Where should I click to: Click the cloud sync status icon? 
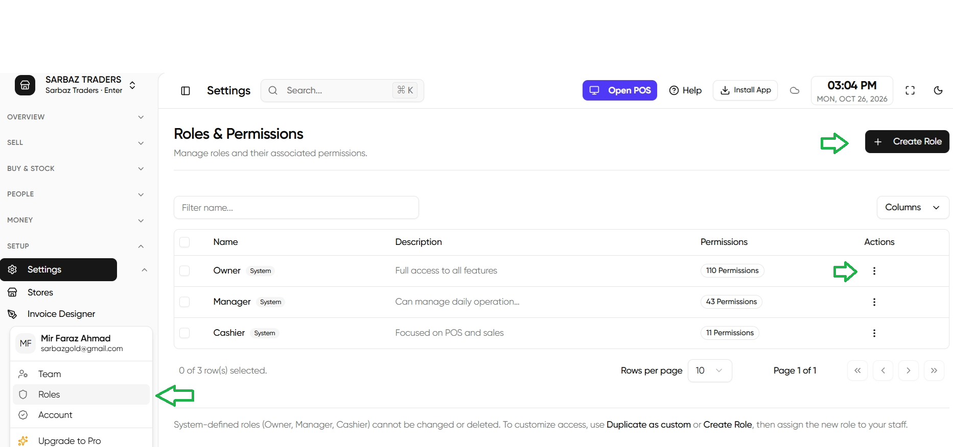coord(795,90)
